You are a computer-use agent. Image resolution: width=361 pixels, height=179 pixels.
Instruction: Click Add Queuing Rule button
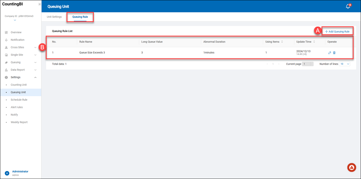tap(337, 31)
